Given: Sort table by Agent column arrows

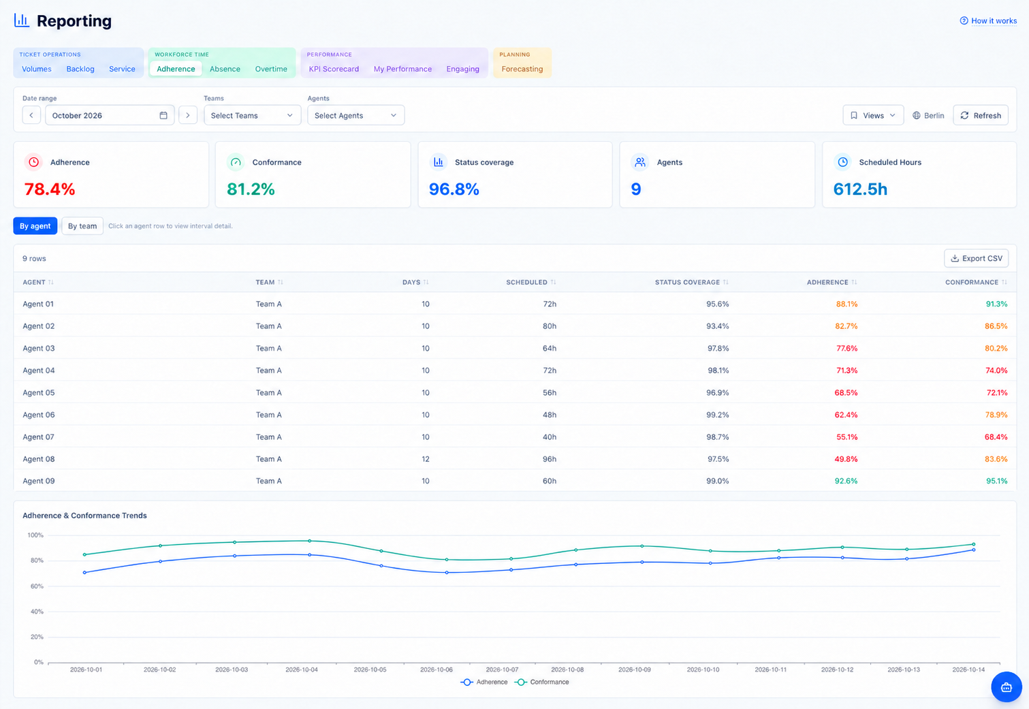Looking at the screenshot, I should (x=51, y=282).
